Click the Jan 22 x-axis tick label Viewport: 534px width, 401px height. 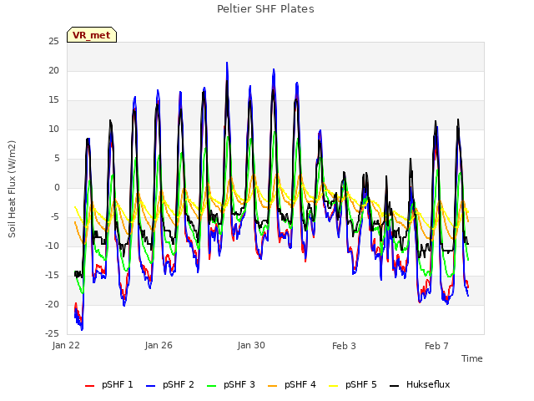pos(66,345)
